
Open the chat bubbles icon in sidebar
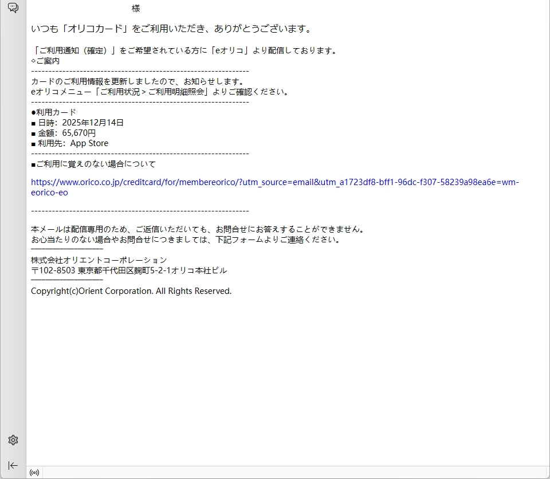[x=13, y=8]
